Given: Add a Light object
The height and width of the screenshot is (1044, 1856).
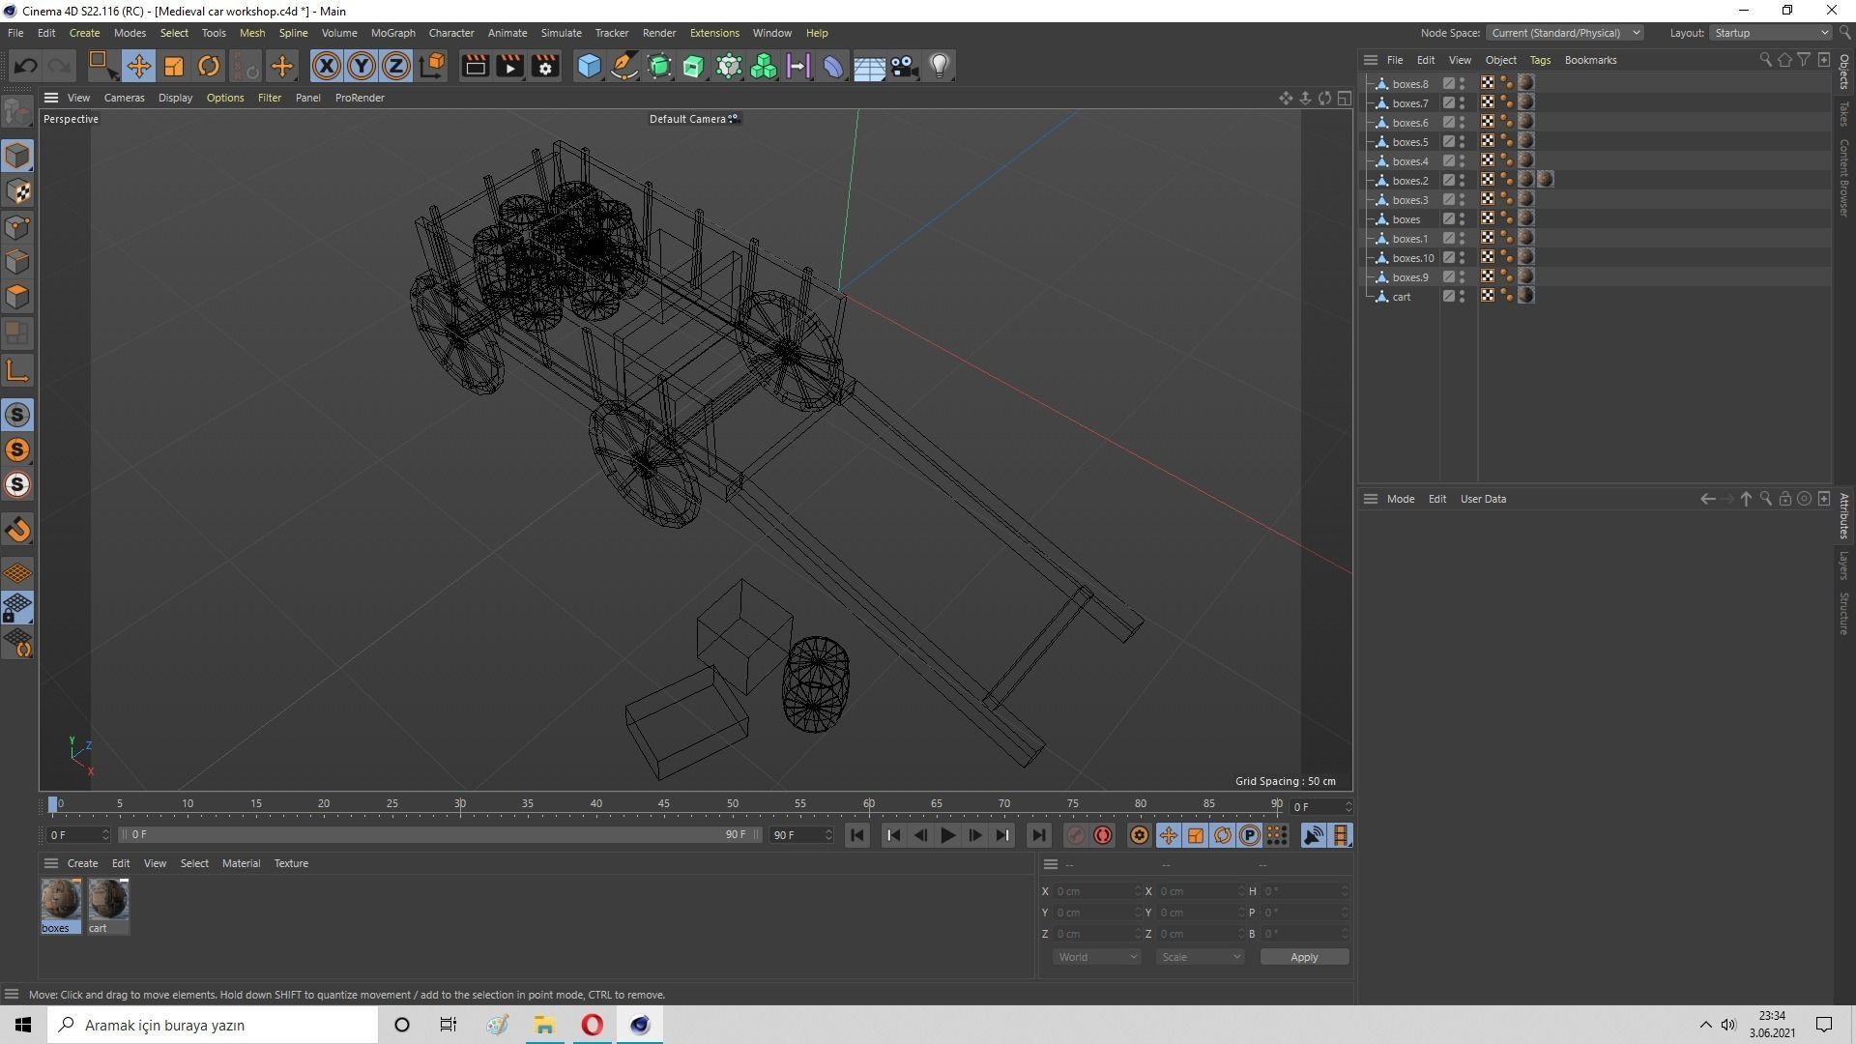Looking at the screenshot, I should point(940,66).
